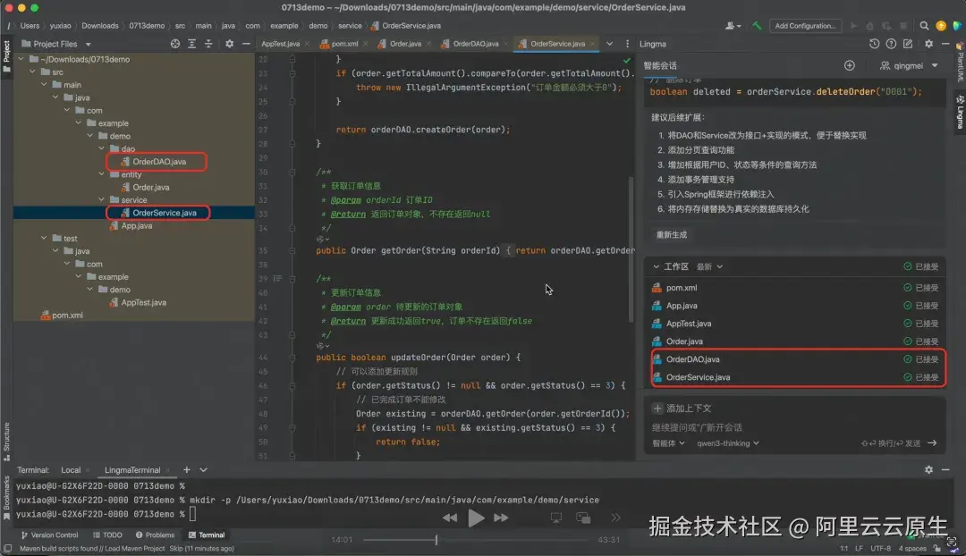
Task: Open terminal panel settings gear
Action: (928, 470)
